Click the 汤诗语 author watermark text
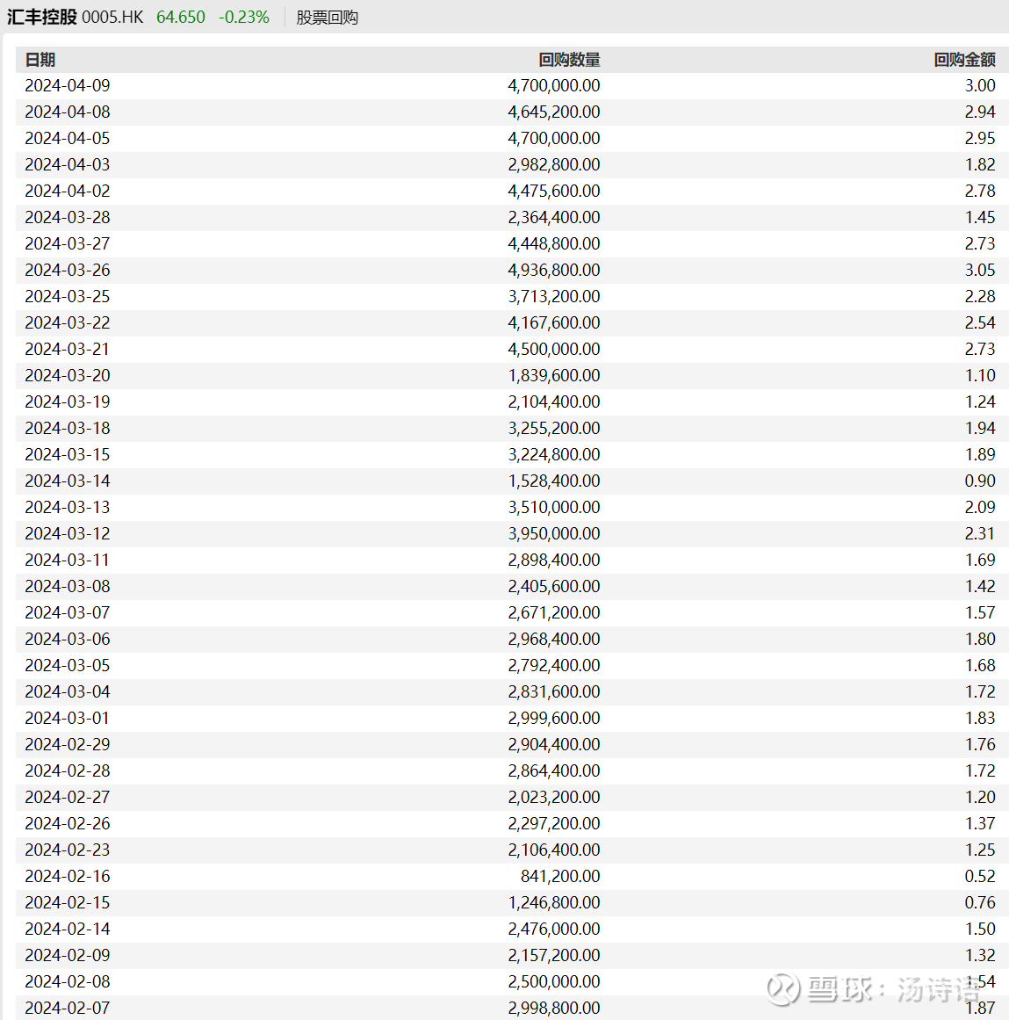The width and height of the screenshot is (1009, 1020). (938, 989)
